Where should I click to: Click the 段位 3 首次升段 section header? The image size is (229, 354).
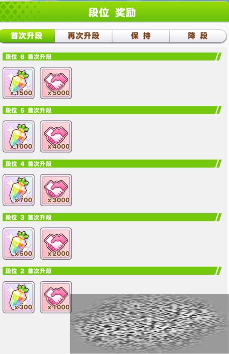(x=112, y=217)
